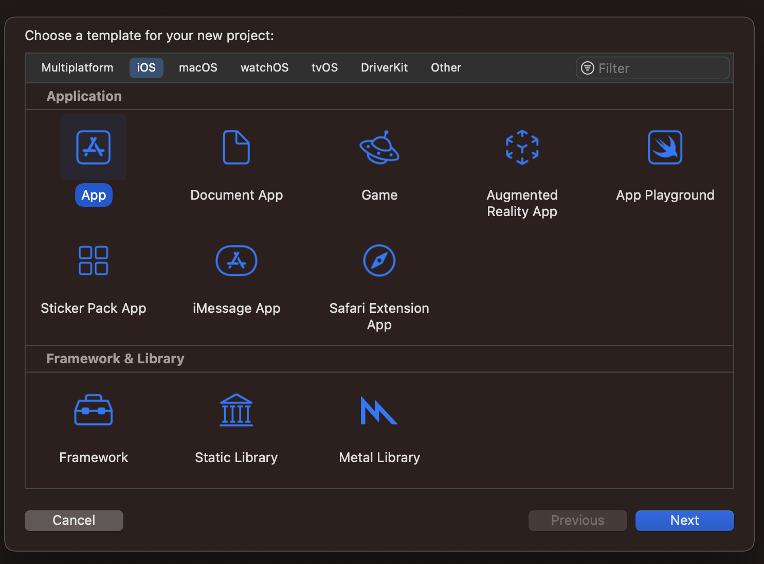This screenshot has width=764, height=564.
Task: Select the Static Library building icon
Action: [237, 410]
